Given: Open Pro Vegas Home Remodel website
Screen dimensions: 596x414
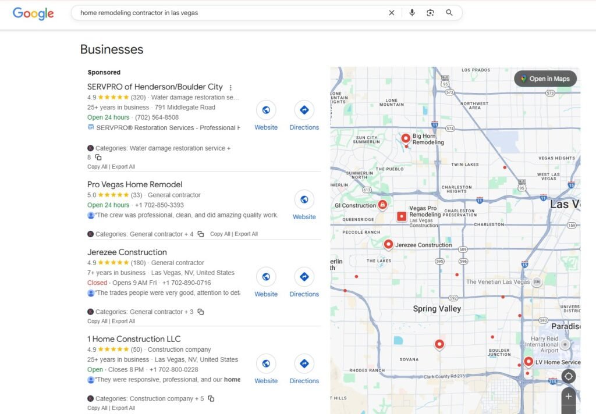Looking at the screenshot, I should pos(304,199).
